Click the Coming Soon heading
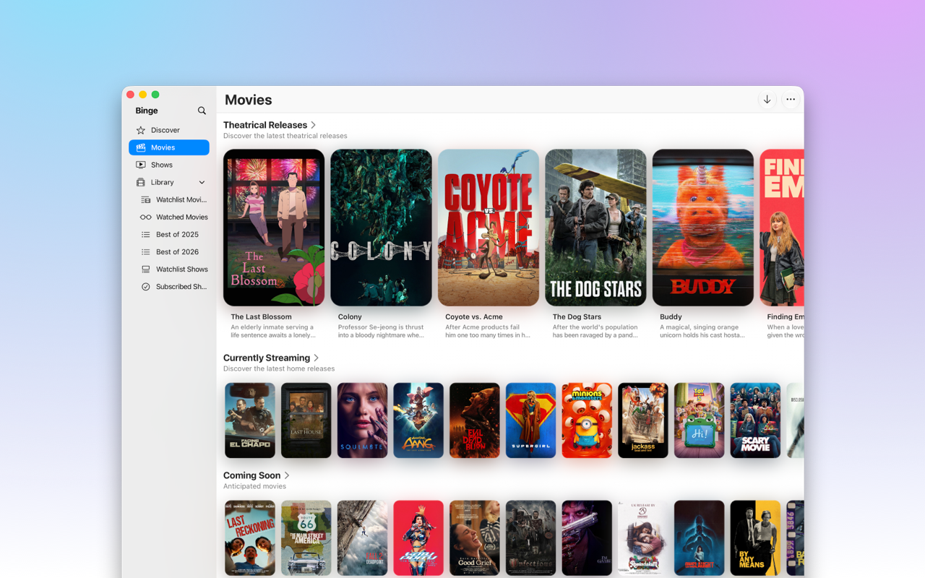The image size is (925, 578). coord(251,475)
